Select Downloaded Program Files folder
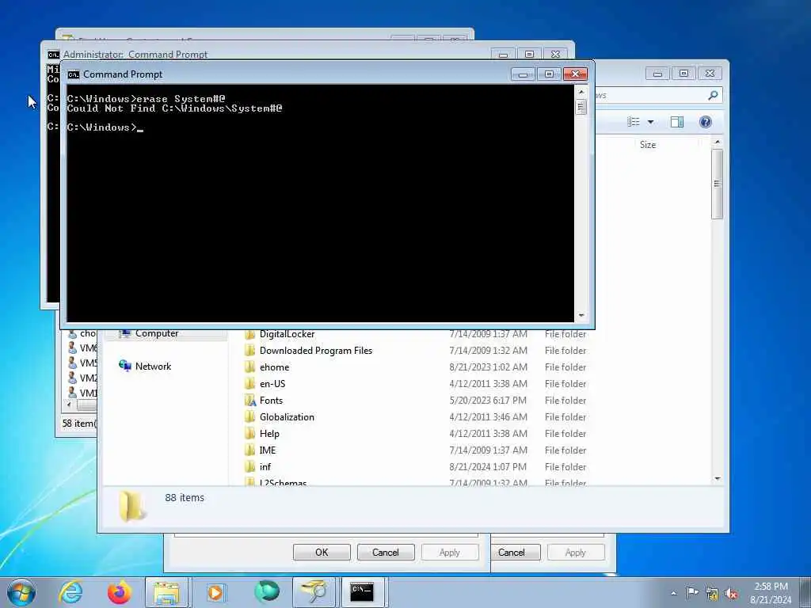 coord(315,351)
